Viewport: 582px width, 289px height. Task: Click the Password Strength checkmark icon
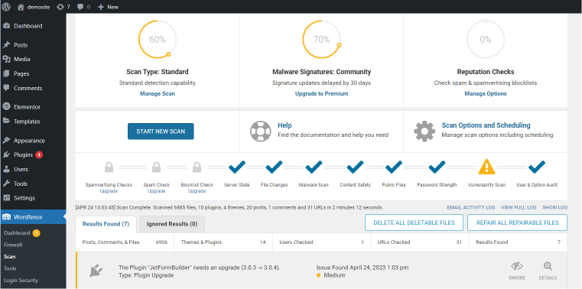[x=437, y=167]
